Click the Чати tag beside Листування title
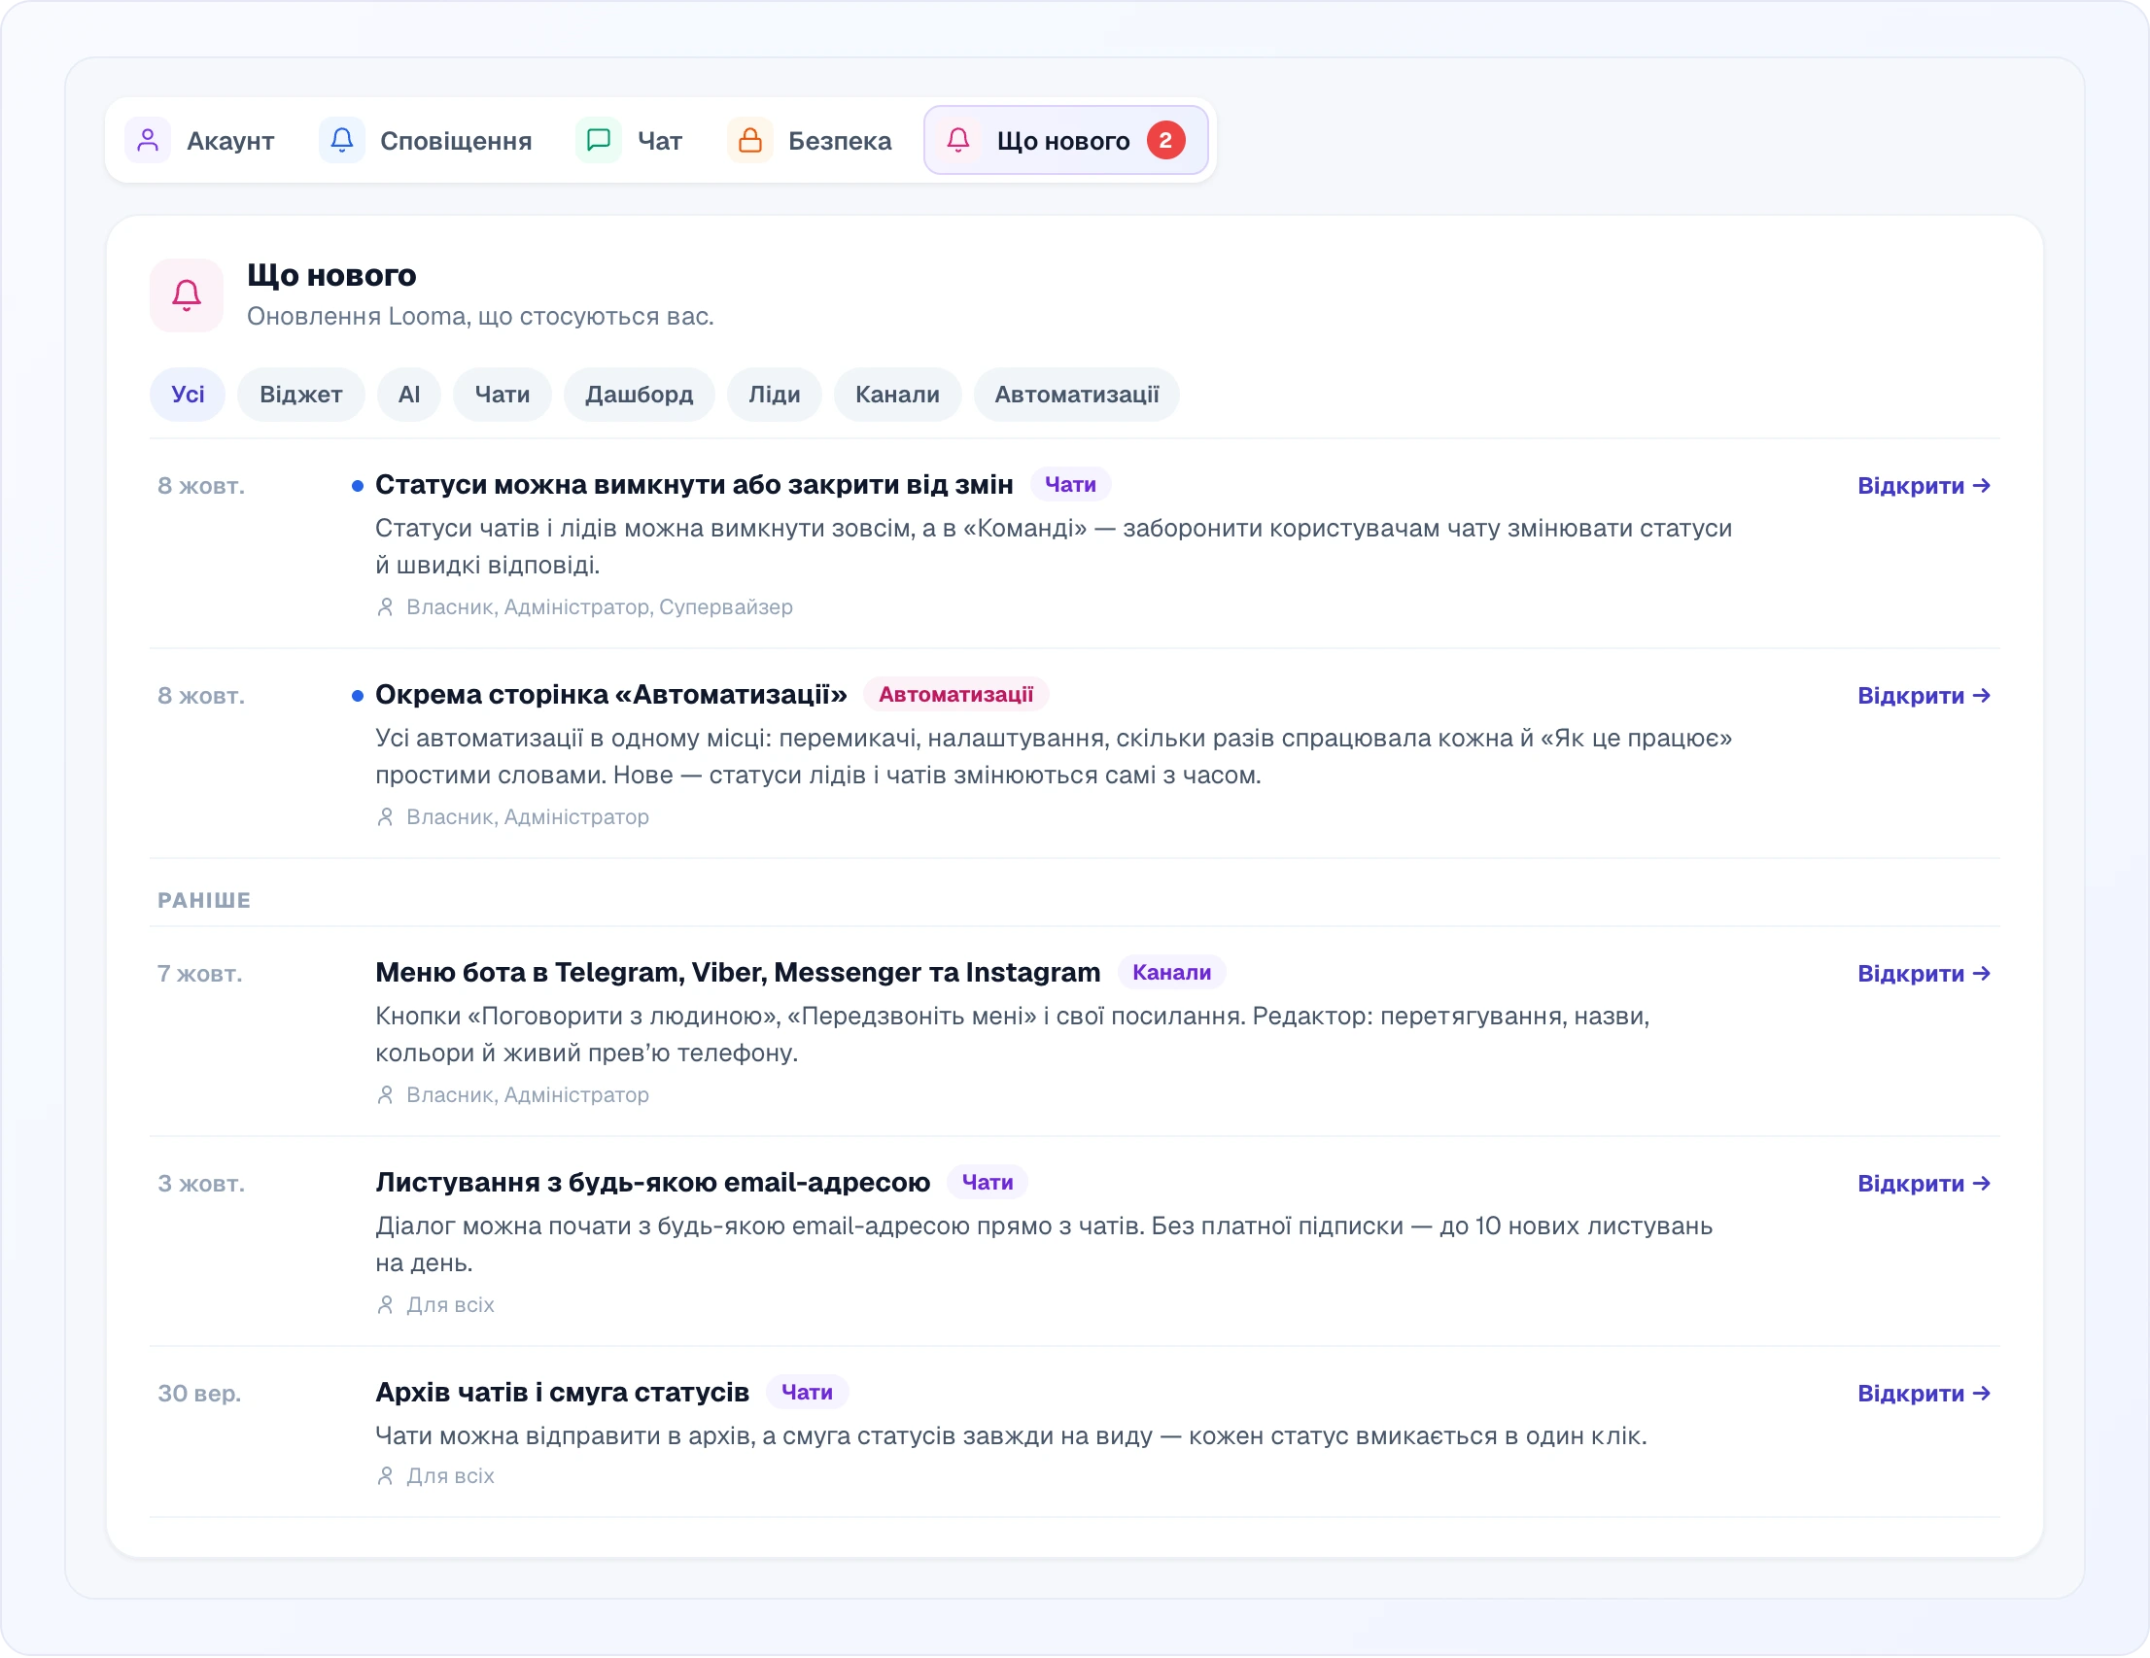The image size is (2150, 1658). (x=988, y=1183)
